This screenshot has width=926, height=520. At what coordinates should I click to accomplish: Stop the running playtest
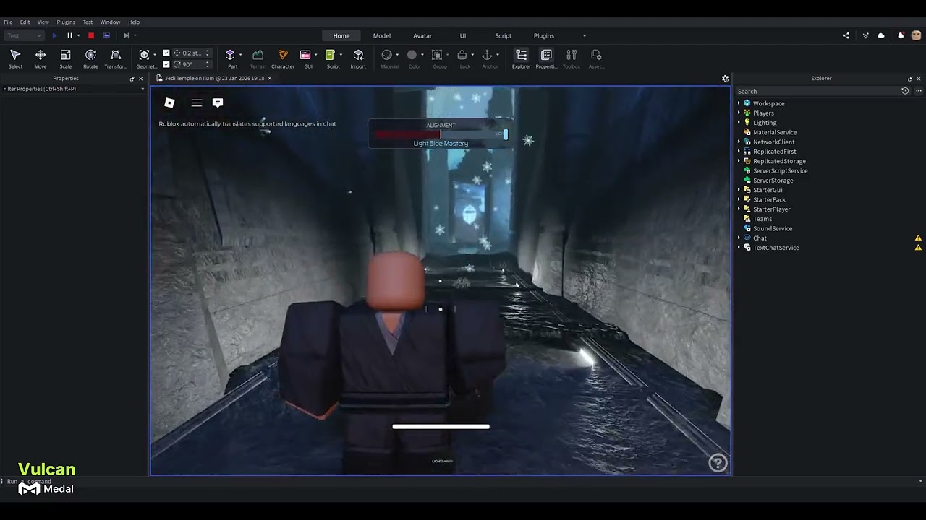[x=90, y=35]
